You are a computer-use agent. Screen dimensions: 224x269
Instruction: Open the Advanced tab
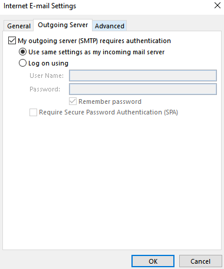(x=110, y=26)
